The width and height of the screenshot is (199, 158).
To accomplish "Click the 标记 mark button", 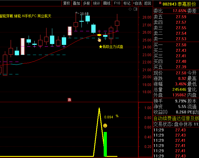I will pyautogui.click(x=127, y=3).
